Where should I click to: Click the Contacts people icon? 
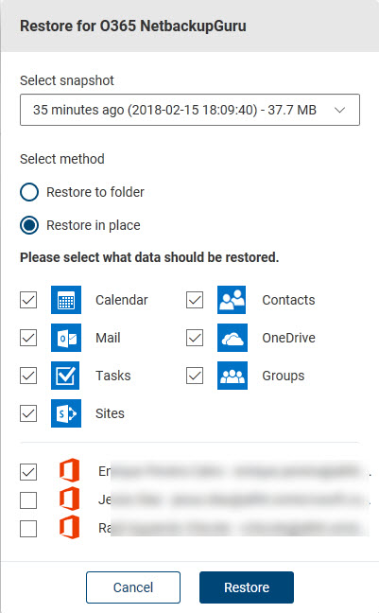coord(232,300)
